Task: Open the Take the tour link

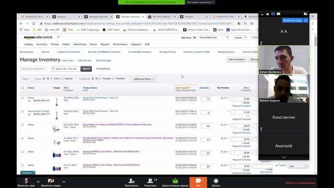Action: (85, 61)
